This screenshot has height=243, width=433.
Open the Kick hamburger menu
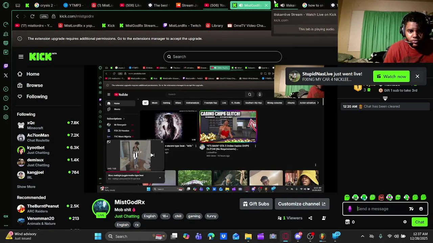click(x=21, y=57)
